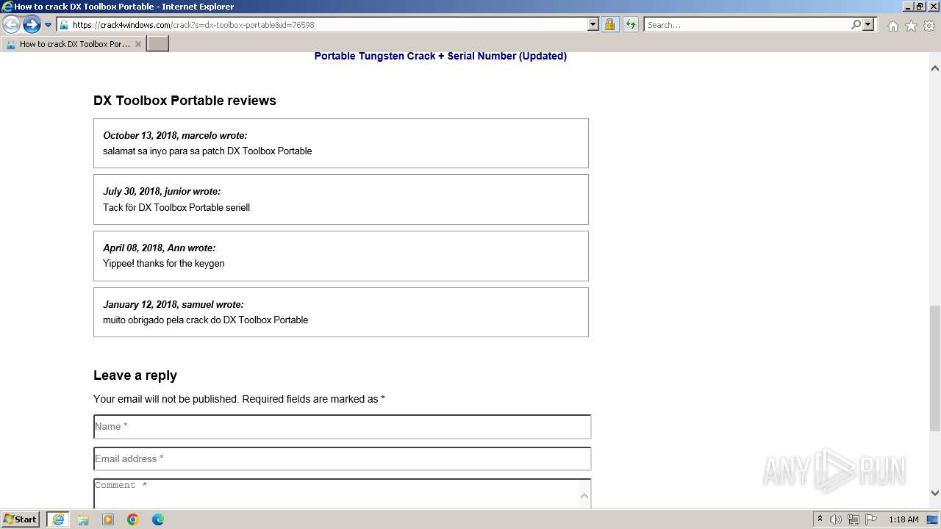Click the 'January 12, 2018, samuel wrote:' text

tap(173, 304)
